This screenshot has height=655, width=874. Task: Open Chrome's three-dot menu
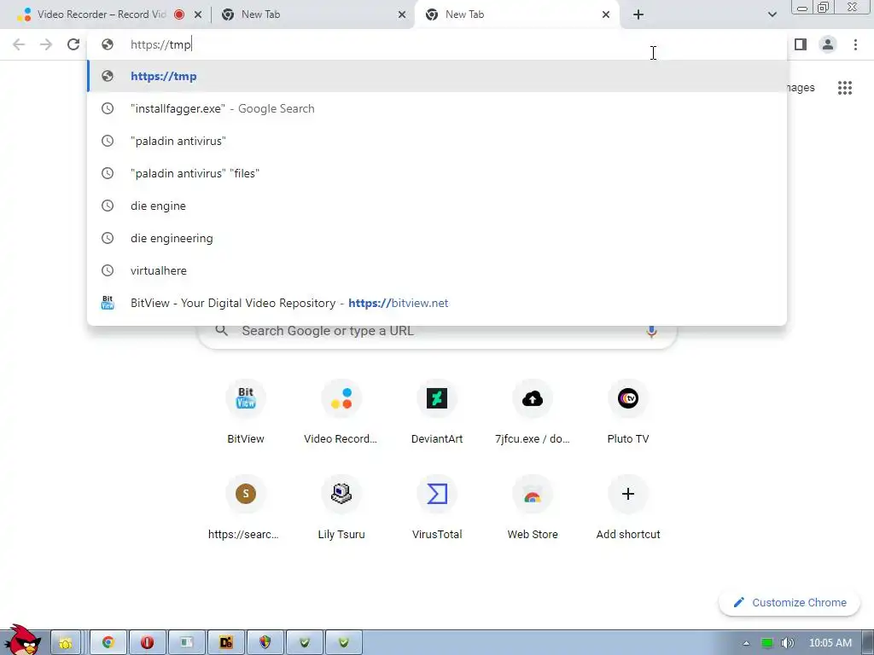tap(855, 44)
